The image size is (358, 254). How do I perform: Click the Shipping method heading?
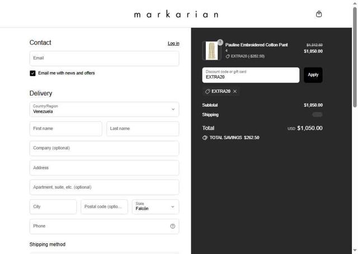pyautogui.click(x=47, y=245)
